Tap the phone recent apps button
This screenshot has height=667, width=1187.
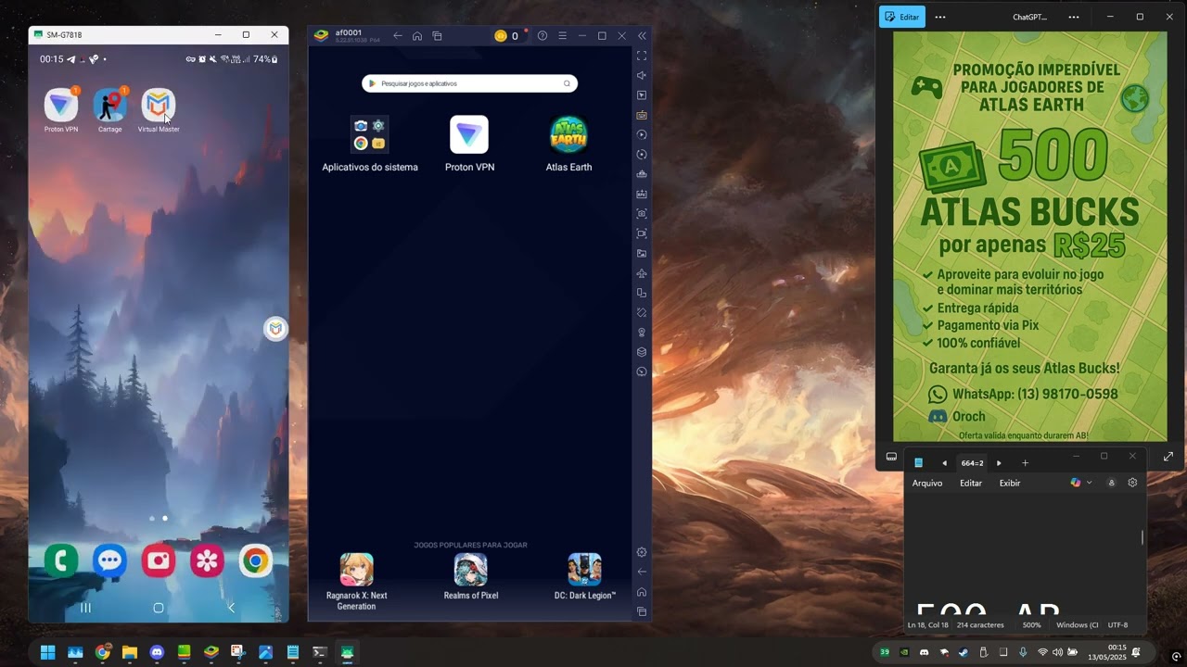(85, 608)
